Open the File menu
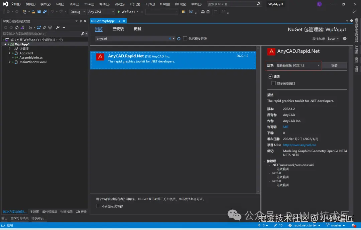361x230 pixels. [x=16, y=4]
